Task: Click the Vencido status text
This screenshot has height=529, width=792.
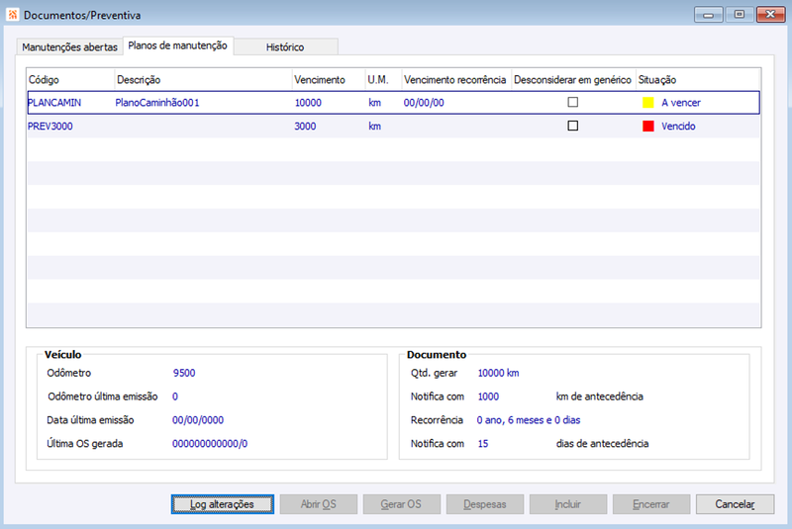Action: pos(678,127)
